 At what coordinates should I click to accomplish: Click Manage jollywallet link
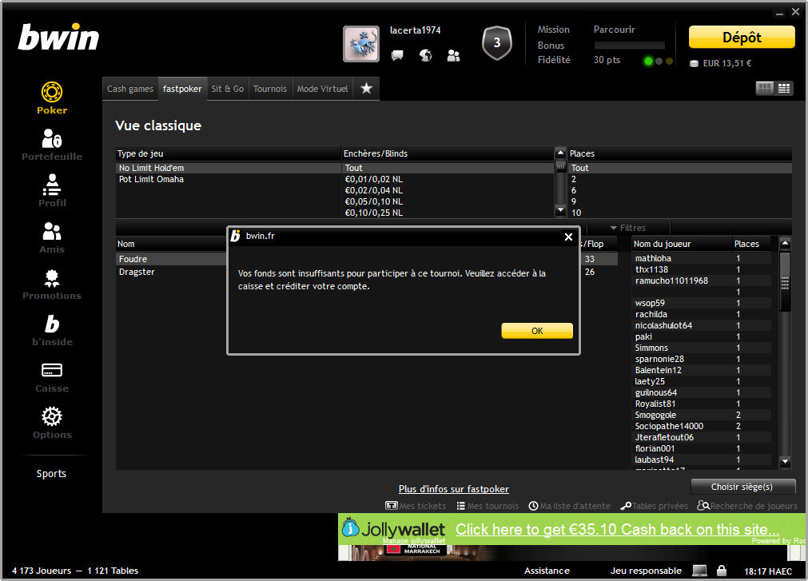pyautogui.click(x=414, y=541)
